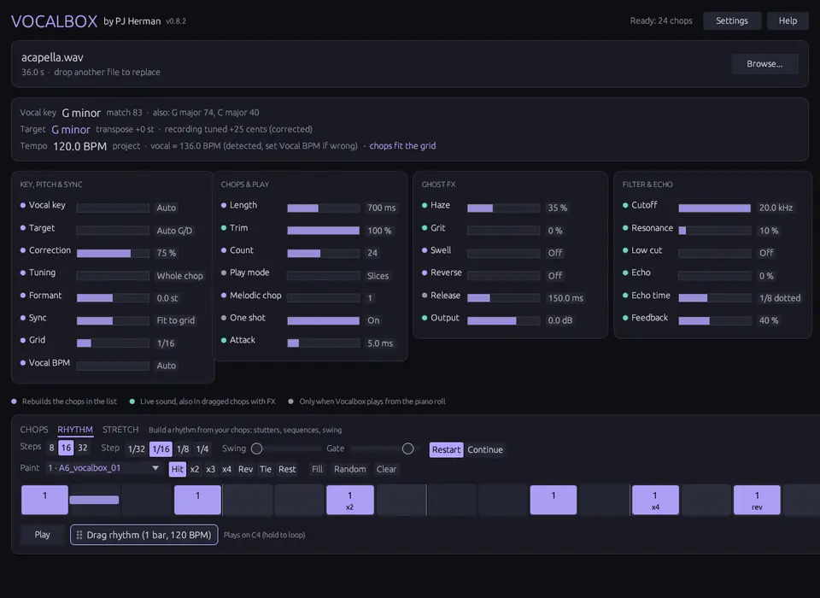This screenshot has height=598, width=820.
Task: Enable Restart mode
Action: click(446, 450)
